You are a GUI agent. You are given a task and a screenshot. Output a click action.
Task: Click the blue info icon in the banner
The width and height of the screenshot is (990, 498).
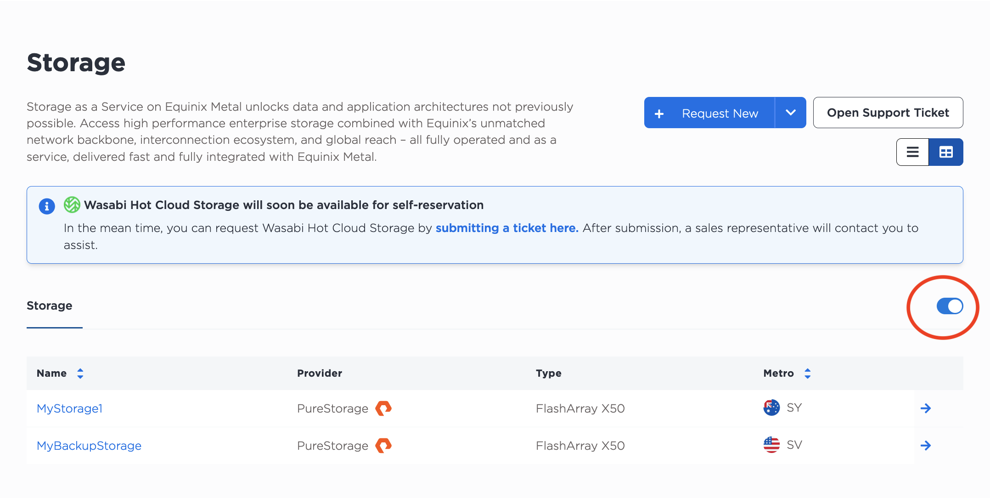pos(47,206)
